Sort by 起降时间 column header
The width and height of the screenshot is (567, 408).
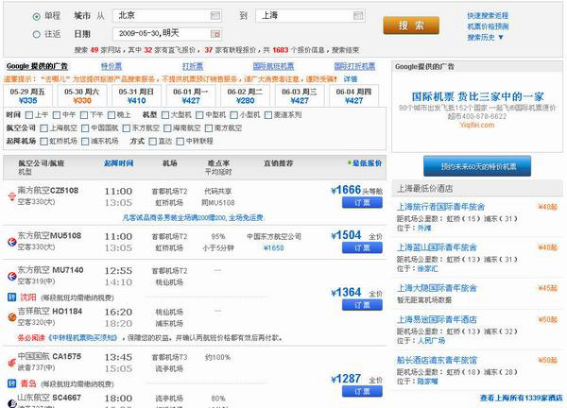point(119,163)
